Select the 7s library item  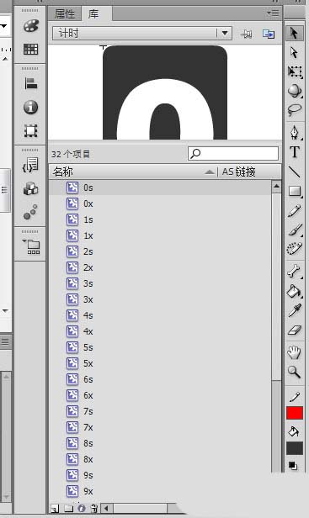[160, 411]
